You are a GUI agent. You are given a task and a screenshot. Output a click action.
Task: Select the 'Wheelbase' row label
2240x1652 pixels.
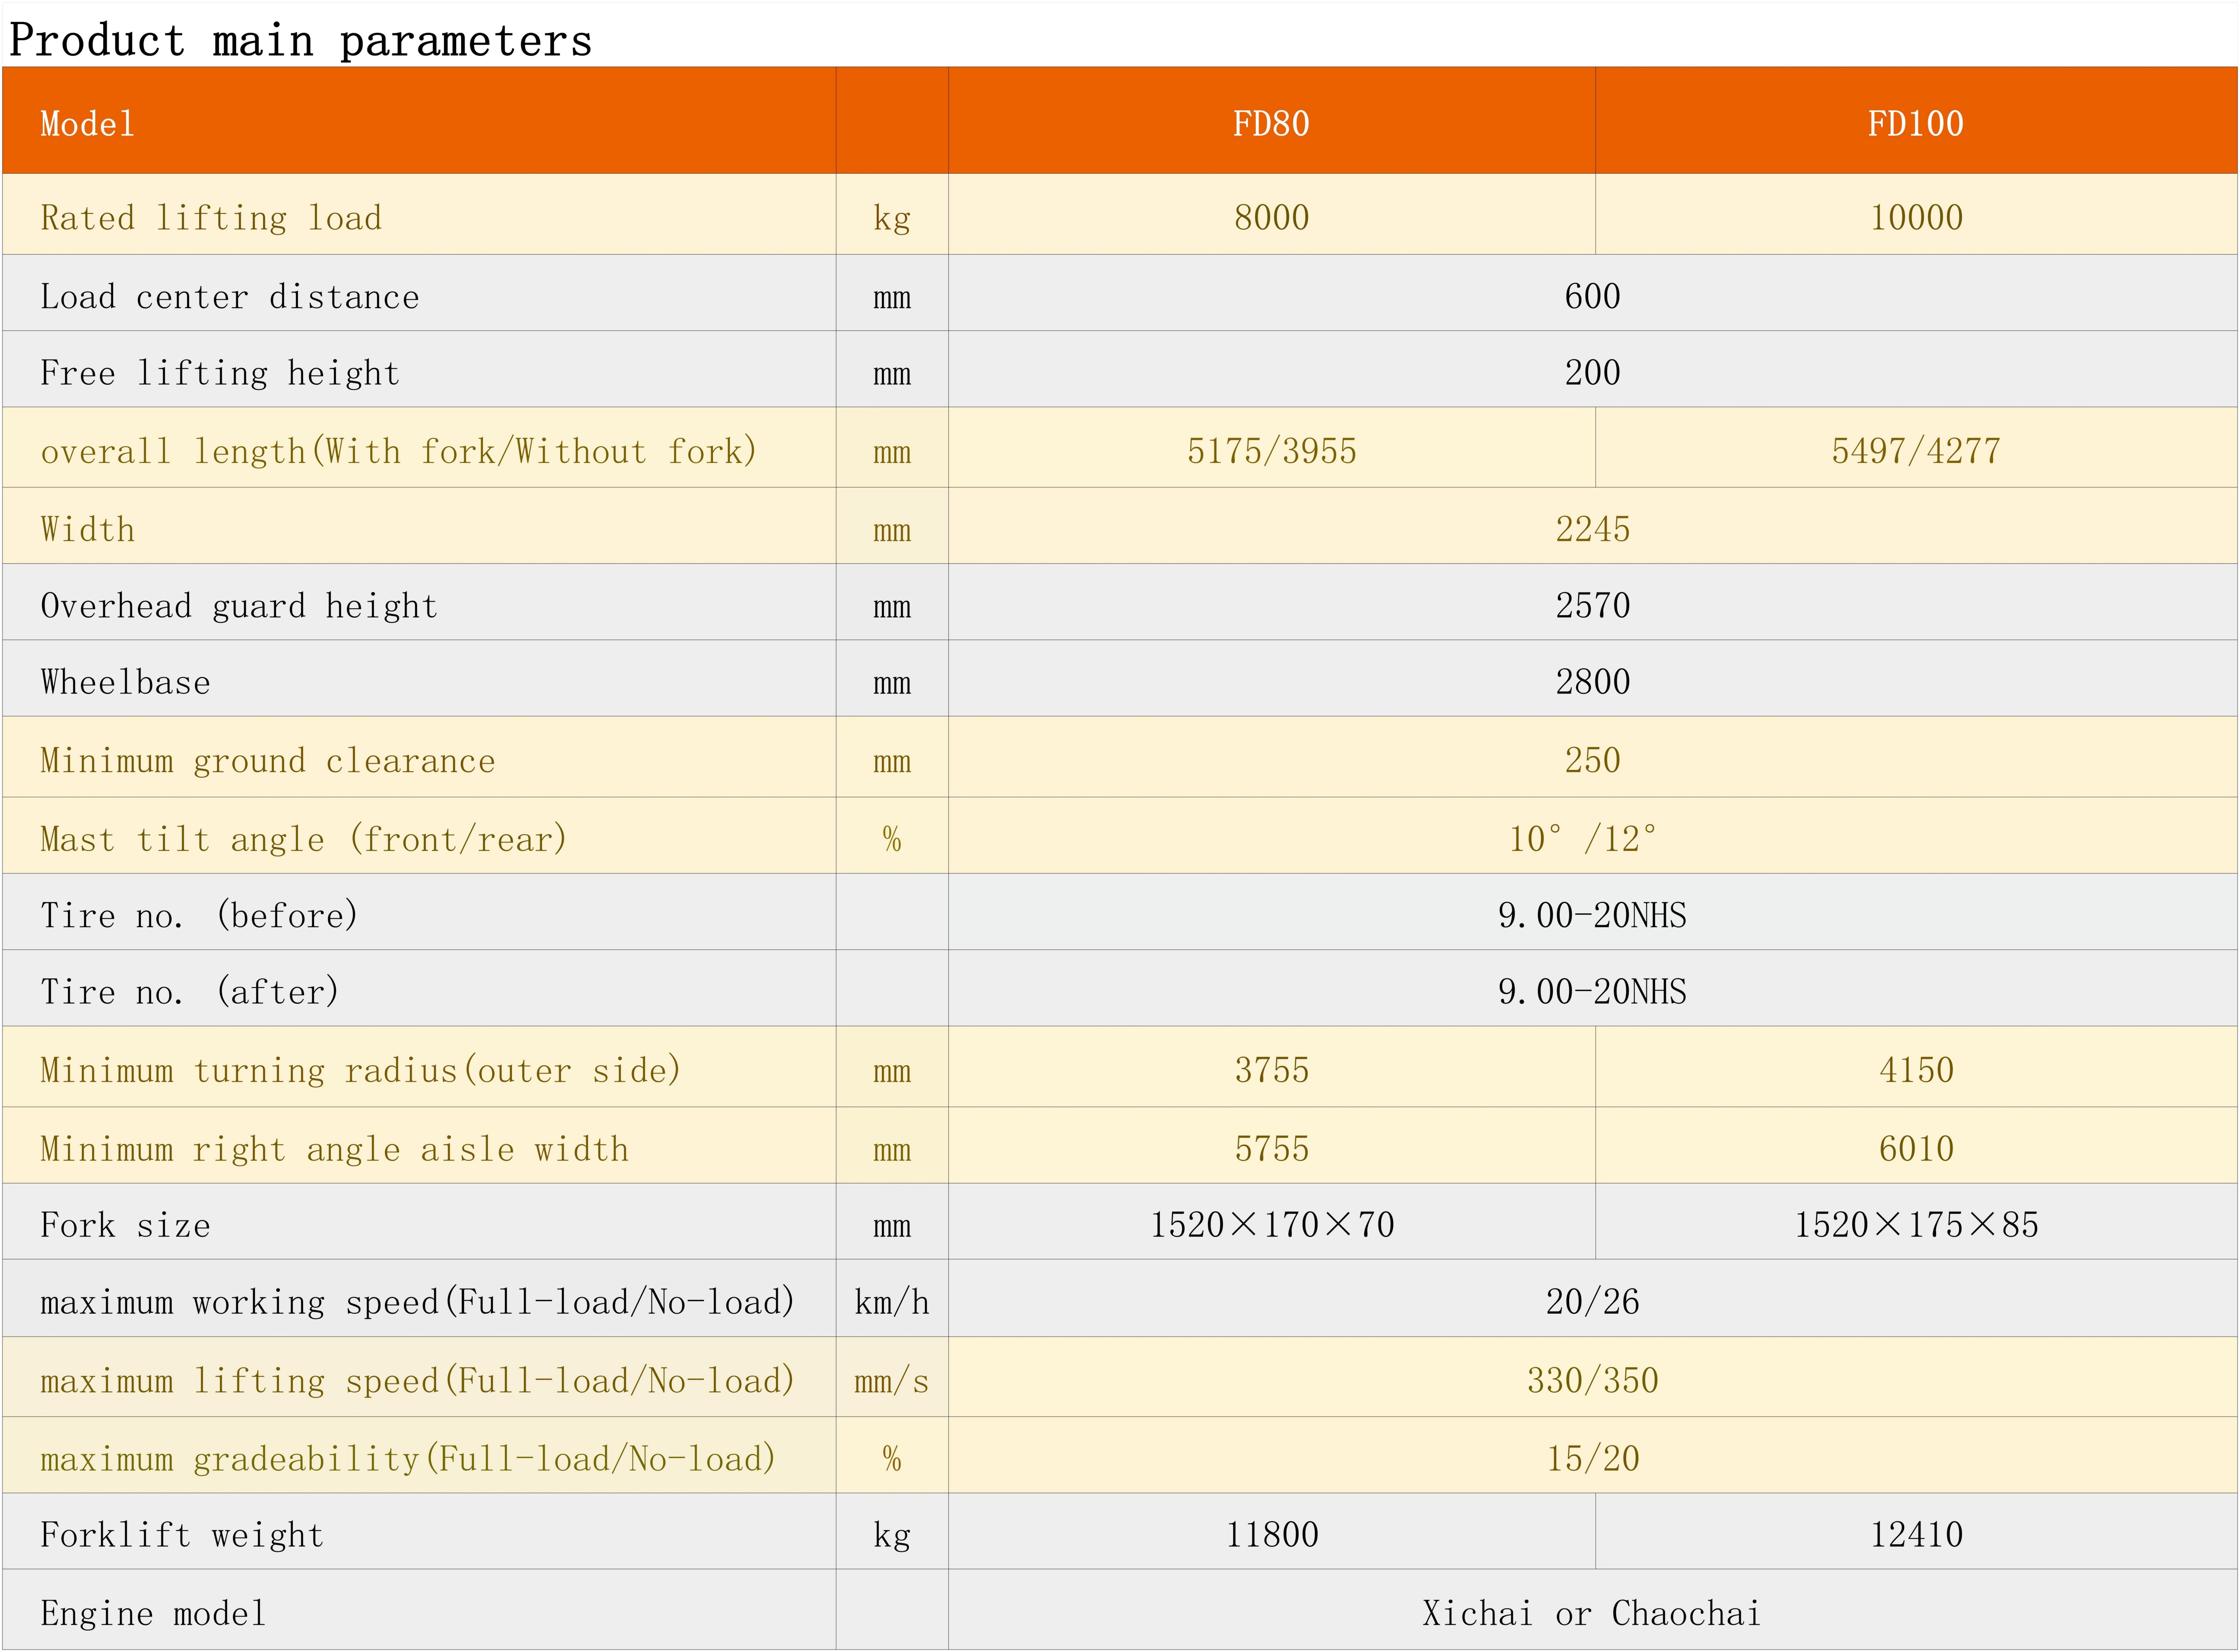point(125,682)
